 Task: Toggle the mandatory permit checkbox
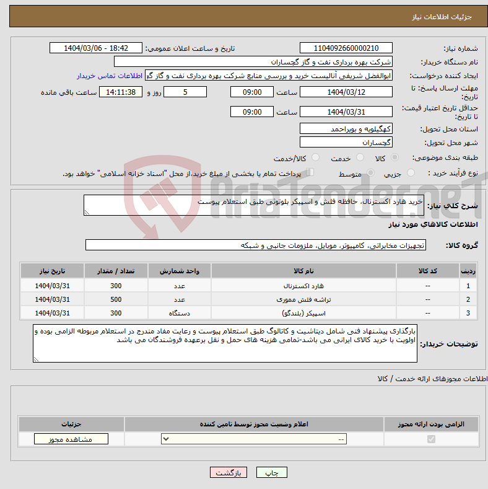coord(431,439)
